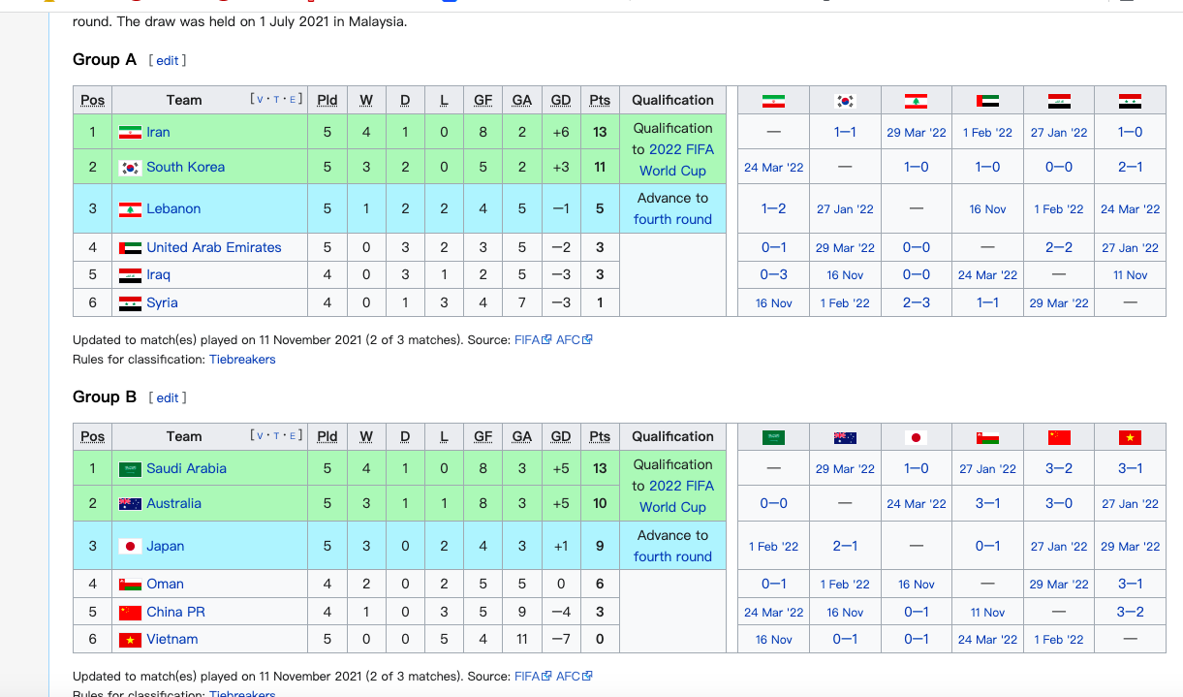Image resolution: width=1183 pixels, height=697 pixels.
Task: Select the Lebanon team name link
Action: pos(174,208)
